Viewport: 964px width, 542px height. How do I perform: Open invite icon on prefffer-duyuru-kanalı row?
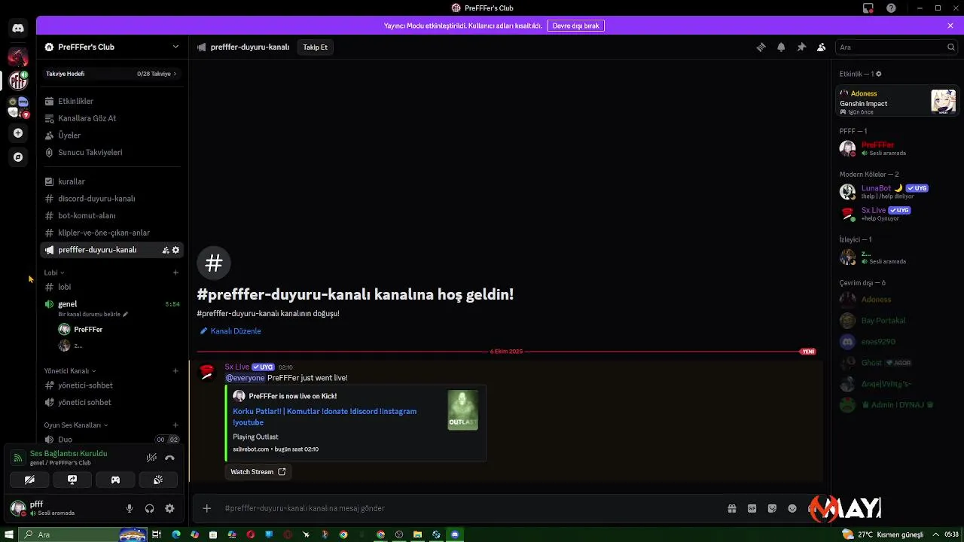166,250
